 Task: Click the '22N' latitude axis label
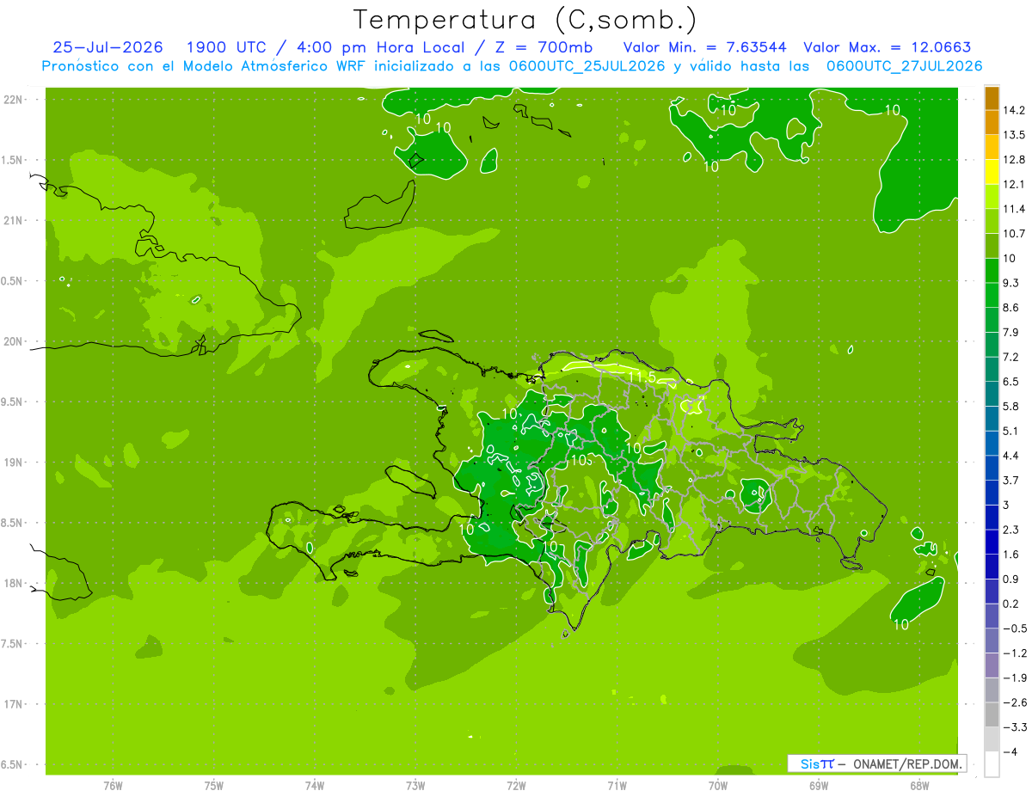click(x=14, y=100)
